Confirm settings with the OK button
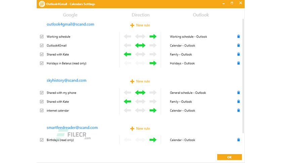The image size is (281, 163). coord(229,157)
